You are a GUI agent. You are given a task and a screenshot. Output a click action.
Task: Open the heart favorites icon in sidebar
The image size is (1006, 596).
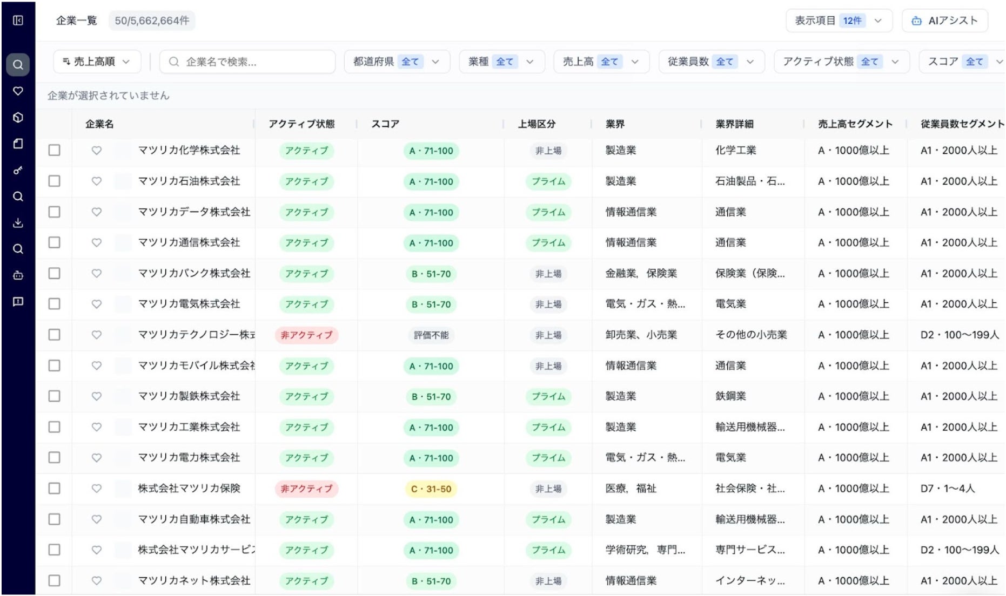(x=18, y=91)
